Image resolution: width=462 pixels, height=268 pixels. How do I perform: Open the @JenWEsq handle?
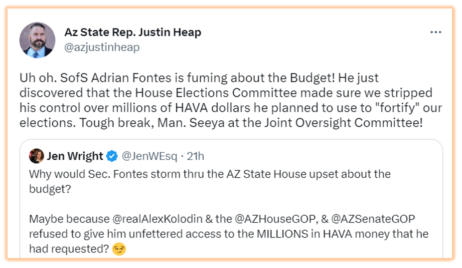pos(149,156)
